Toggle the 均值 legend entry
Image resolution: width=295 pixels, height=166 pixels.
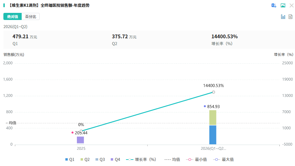point(172,160)
